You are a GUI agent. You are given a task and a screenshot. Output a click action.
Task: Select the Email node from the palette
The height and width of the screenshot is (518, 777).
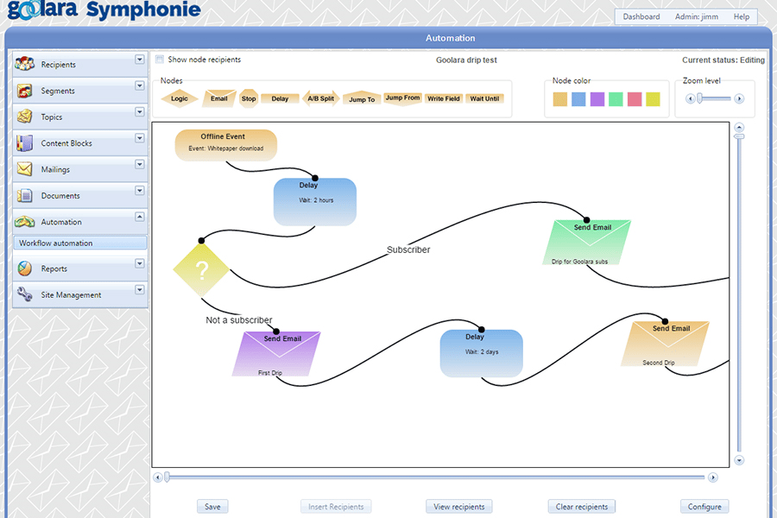[218, 98]
